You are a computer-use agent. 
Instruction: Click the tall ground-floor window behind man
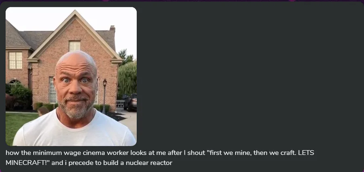[53, 90]
